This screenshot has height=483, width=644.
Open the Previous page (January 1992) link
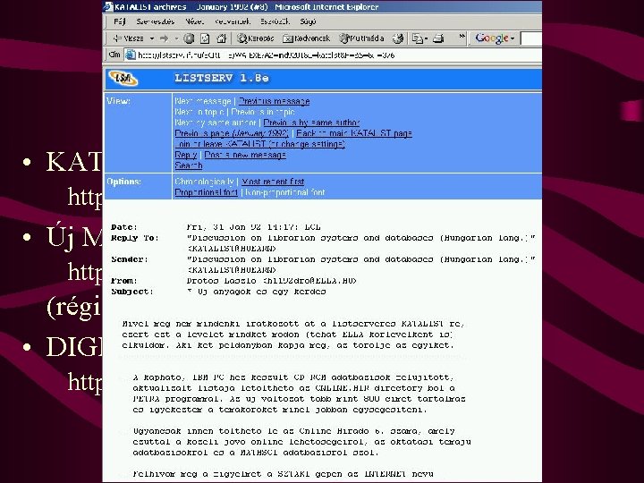coord(232,133)
